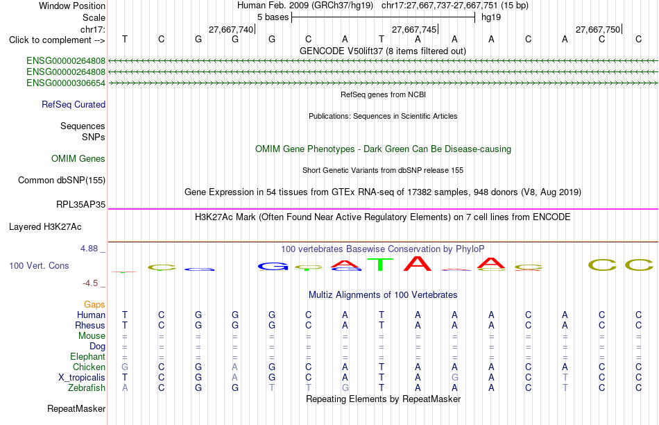Click the ENSG00000306654 gene track label
The height and width of the screenshot is (425, 659).
click(x=66, y=83)
